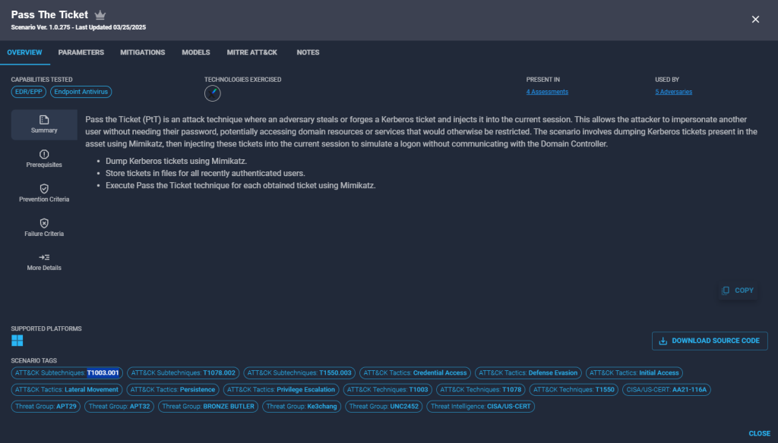
Task: Click the Windows supported platform icon
Action: pyautogui.click(x=17, y=341)
